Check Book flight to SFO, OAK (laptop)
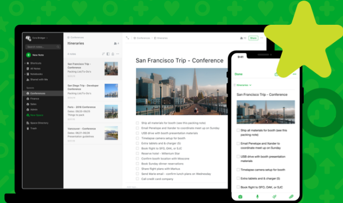The height and width of the screenshot is (203, 343). [137, 148]
